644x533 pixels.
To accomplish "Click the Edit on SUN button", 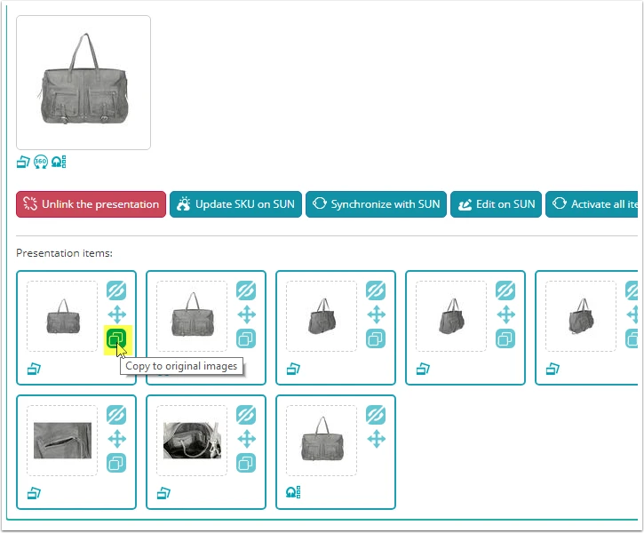I will [497, 204].
